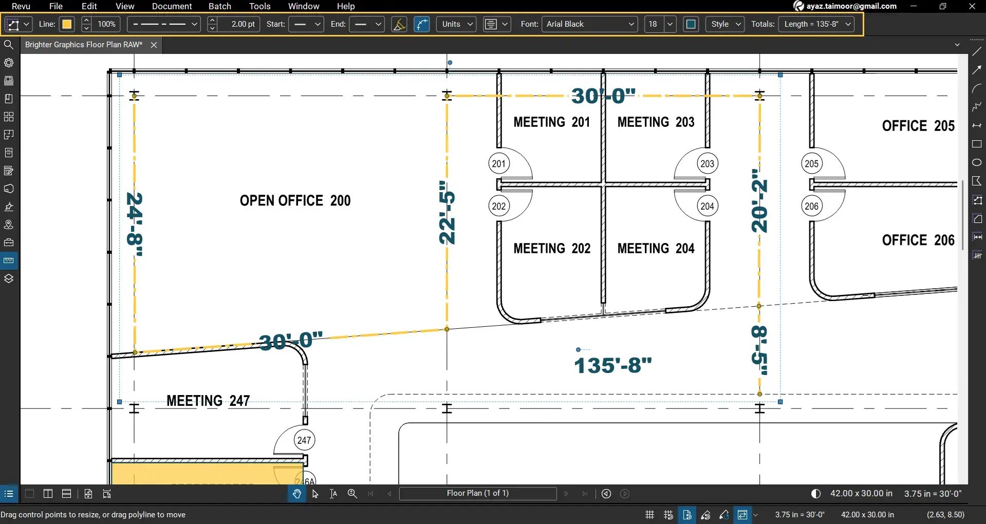Switch to the Select arrow tool

click(x=315, y=494)
